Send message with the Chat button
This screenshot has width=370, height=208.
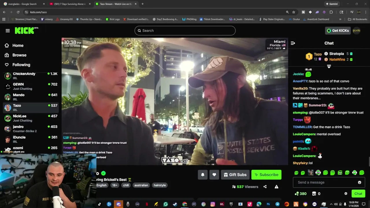pyautogui.click(x=358, y=194)
